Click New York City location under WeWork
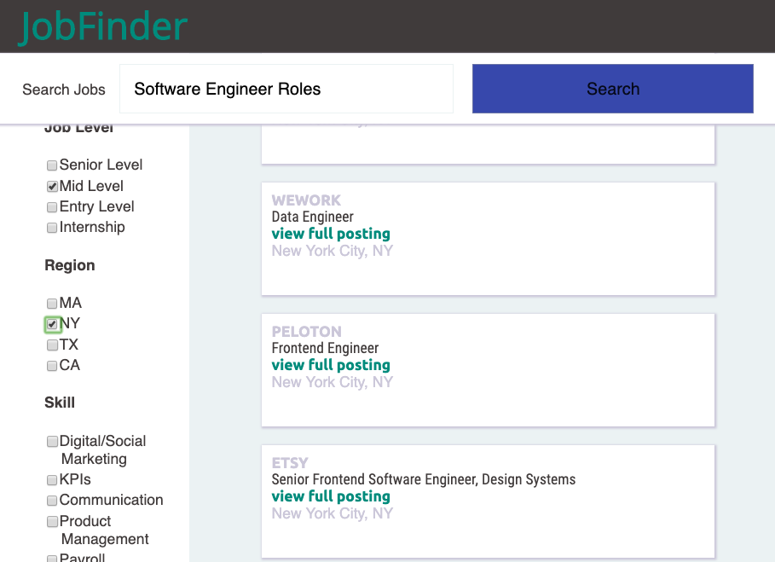775x562 pixels. [x=333, y=251]
